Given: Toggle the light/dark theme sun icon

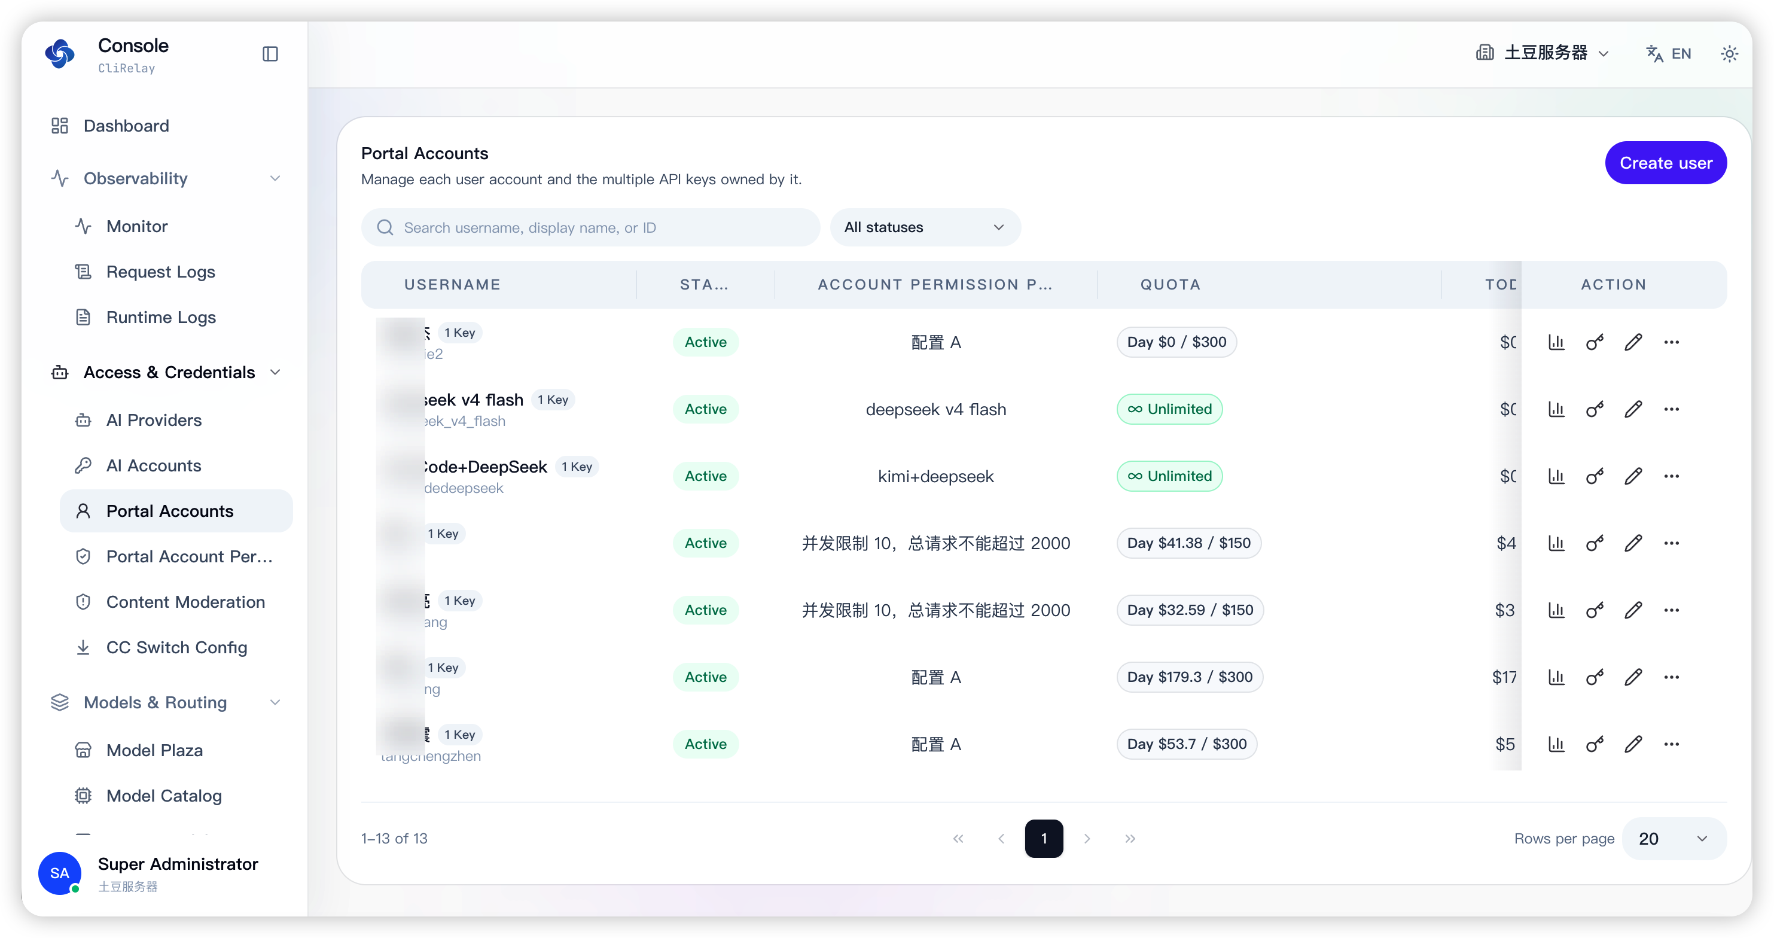Looking at the screenshot, I should pos(1729,54).
